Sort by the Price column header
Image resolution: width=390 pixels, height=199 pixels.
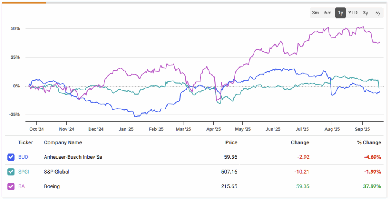[231, 142]
